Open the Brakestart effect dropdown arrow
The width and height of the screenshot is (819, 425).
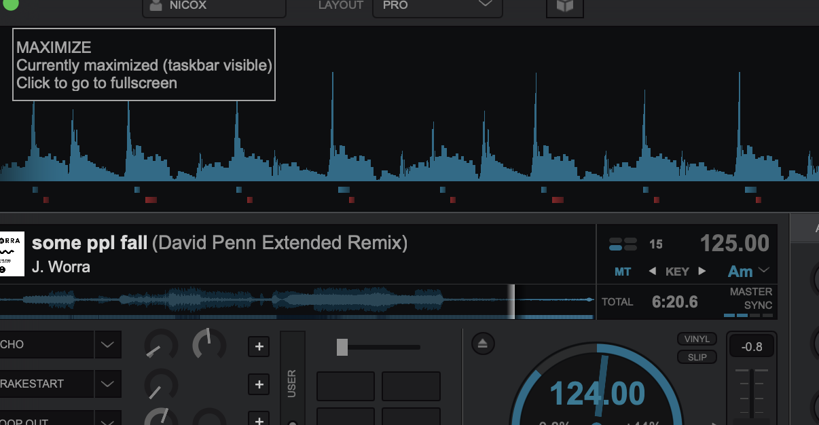coord(107,384)
